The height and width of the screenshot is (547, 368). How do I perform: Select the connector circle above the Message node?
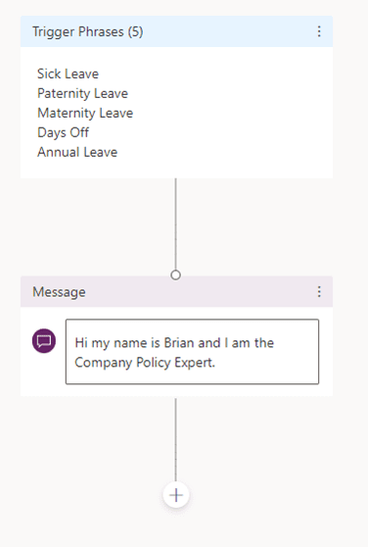(176, 274)
